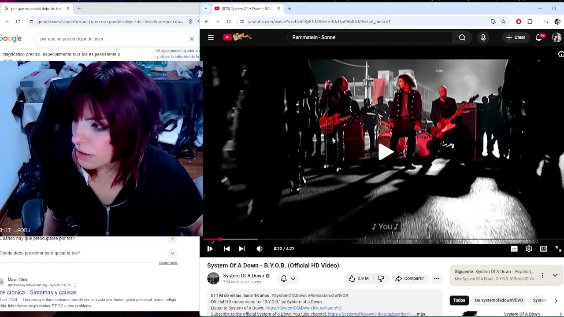This screenshot has height=317, width=564.
Task: Open System Of A Down channel avatar
Action: point(213,278)
